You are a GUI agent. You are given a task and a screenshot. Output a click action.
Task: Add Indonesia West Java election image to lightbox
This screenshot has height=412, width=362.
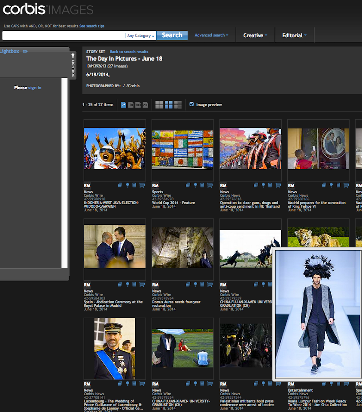pos(128,185)
